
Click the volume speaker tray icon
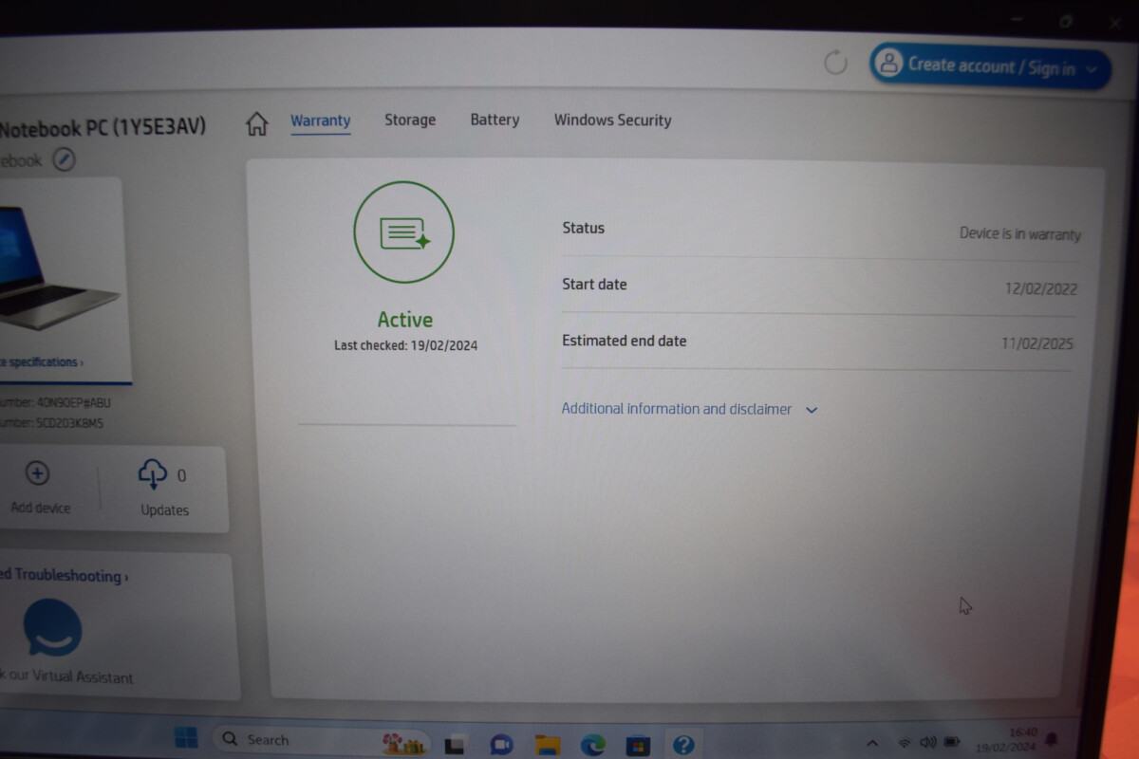927,741
